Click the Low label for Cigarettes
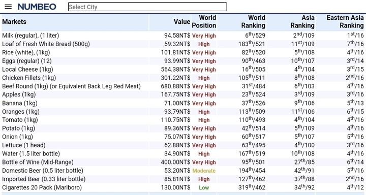Image resolution: width=366 pixels, height=195 pixels. click(x=204, y=187)
